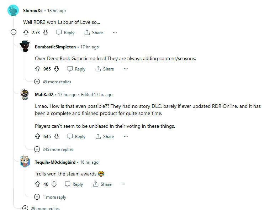
Task: Click BombasticSimpleton's avatar image
Action: (x=25, y=47)
